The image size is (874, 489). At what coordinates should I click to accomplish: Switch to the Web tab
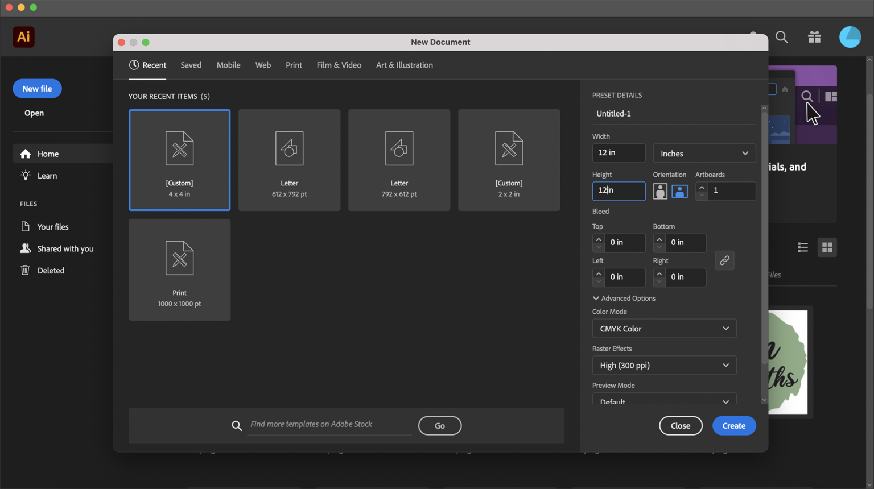[x=263, y=65]
